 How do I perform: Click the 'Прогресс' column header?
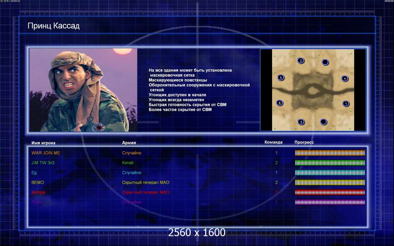(304, 142)
